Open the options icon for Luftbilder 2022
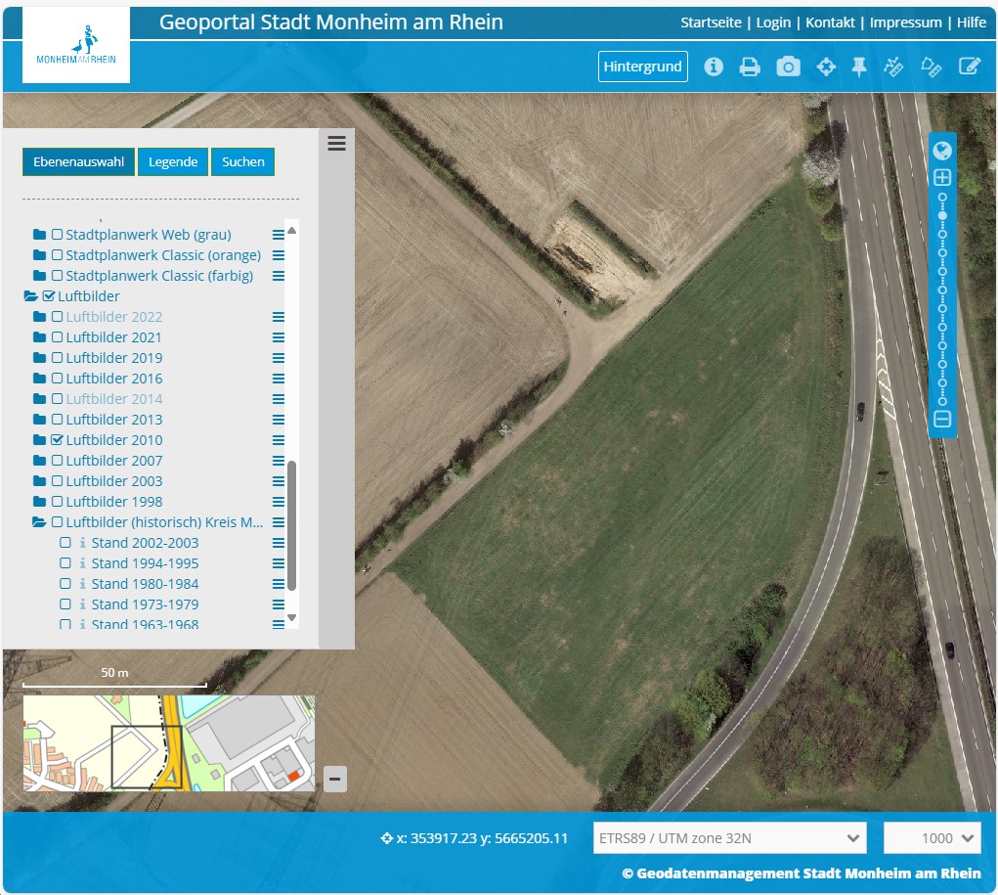Viewport: 998px width, 895px height. 279,317
